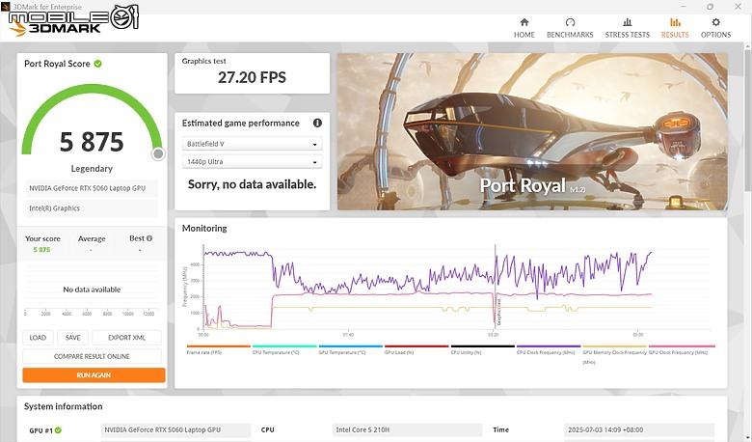752x442 pixels.
Task: Click the 5 875 score number
Action: 92,142
